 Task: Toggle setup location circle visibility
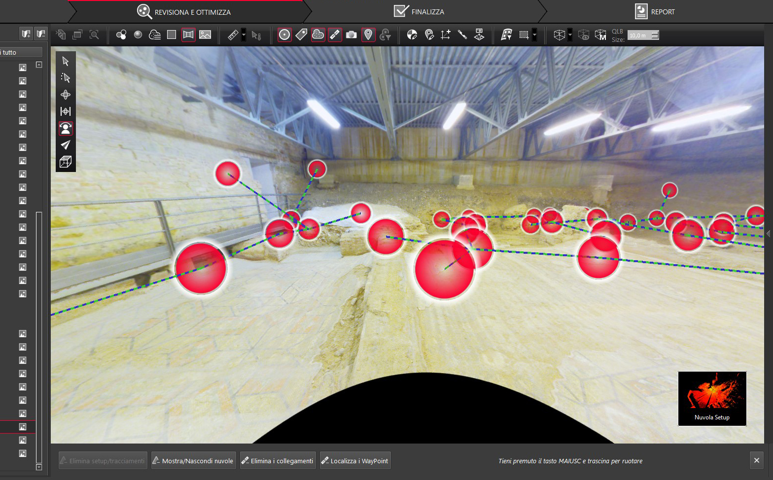tap(284, 35)
